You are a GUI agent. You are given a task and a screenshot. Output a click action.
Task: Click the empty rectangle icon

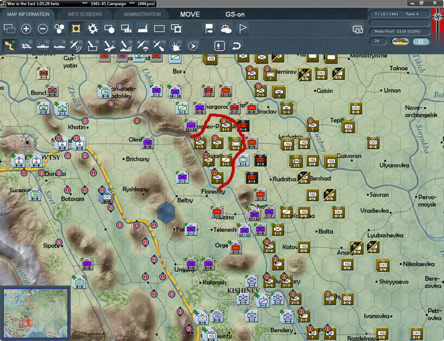coord(159,29)
